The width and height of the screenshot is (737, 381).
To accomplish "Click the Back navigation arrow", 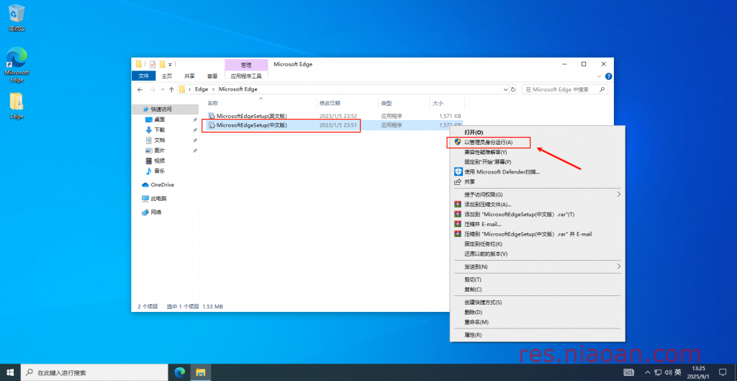I will [x=140, y=89].
